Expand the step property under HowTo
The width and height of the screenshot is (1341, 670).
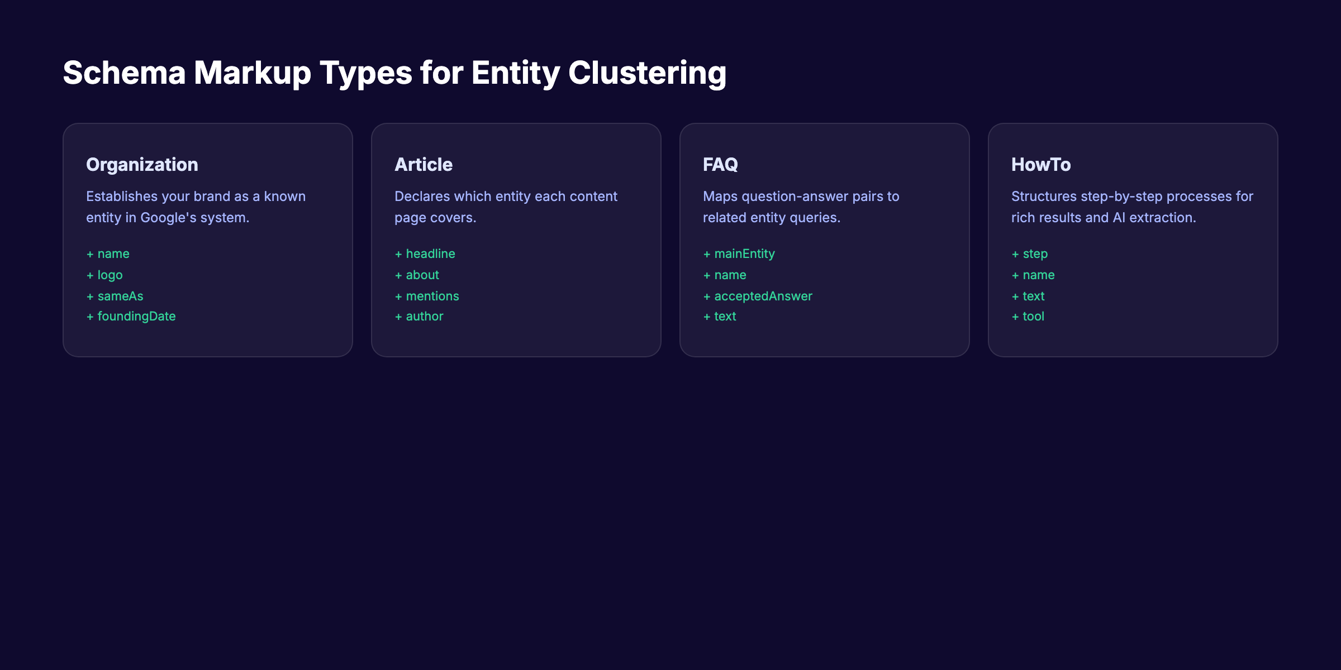1030,254
